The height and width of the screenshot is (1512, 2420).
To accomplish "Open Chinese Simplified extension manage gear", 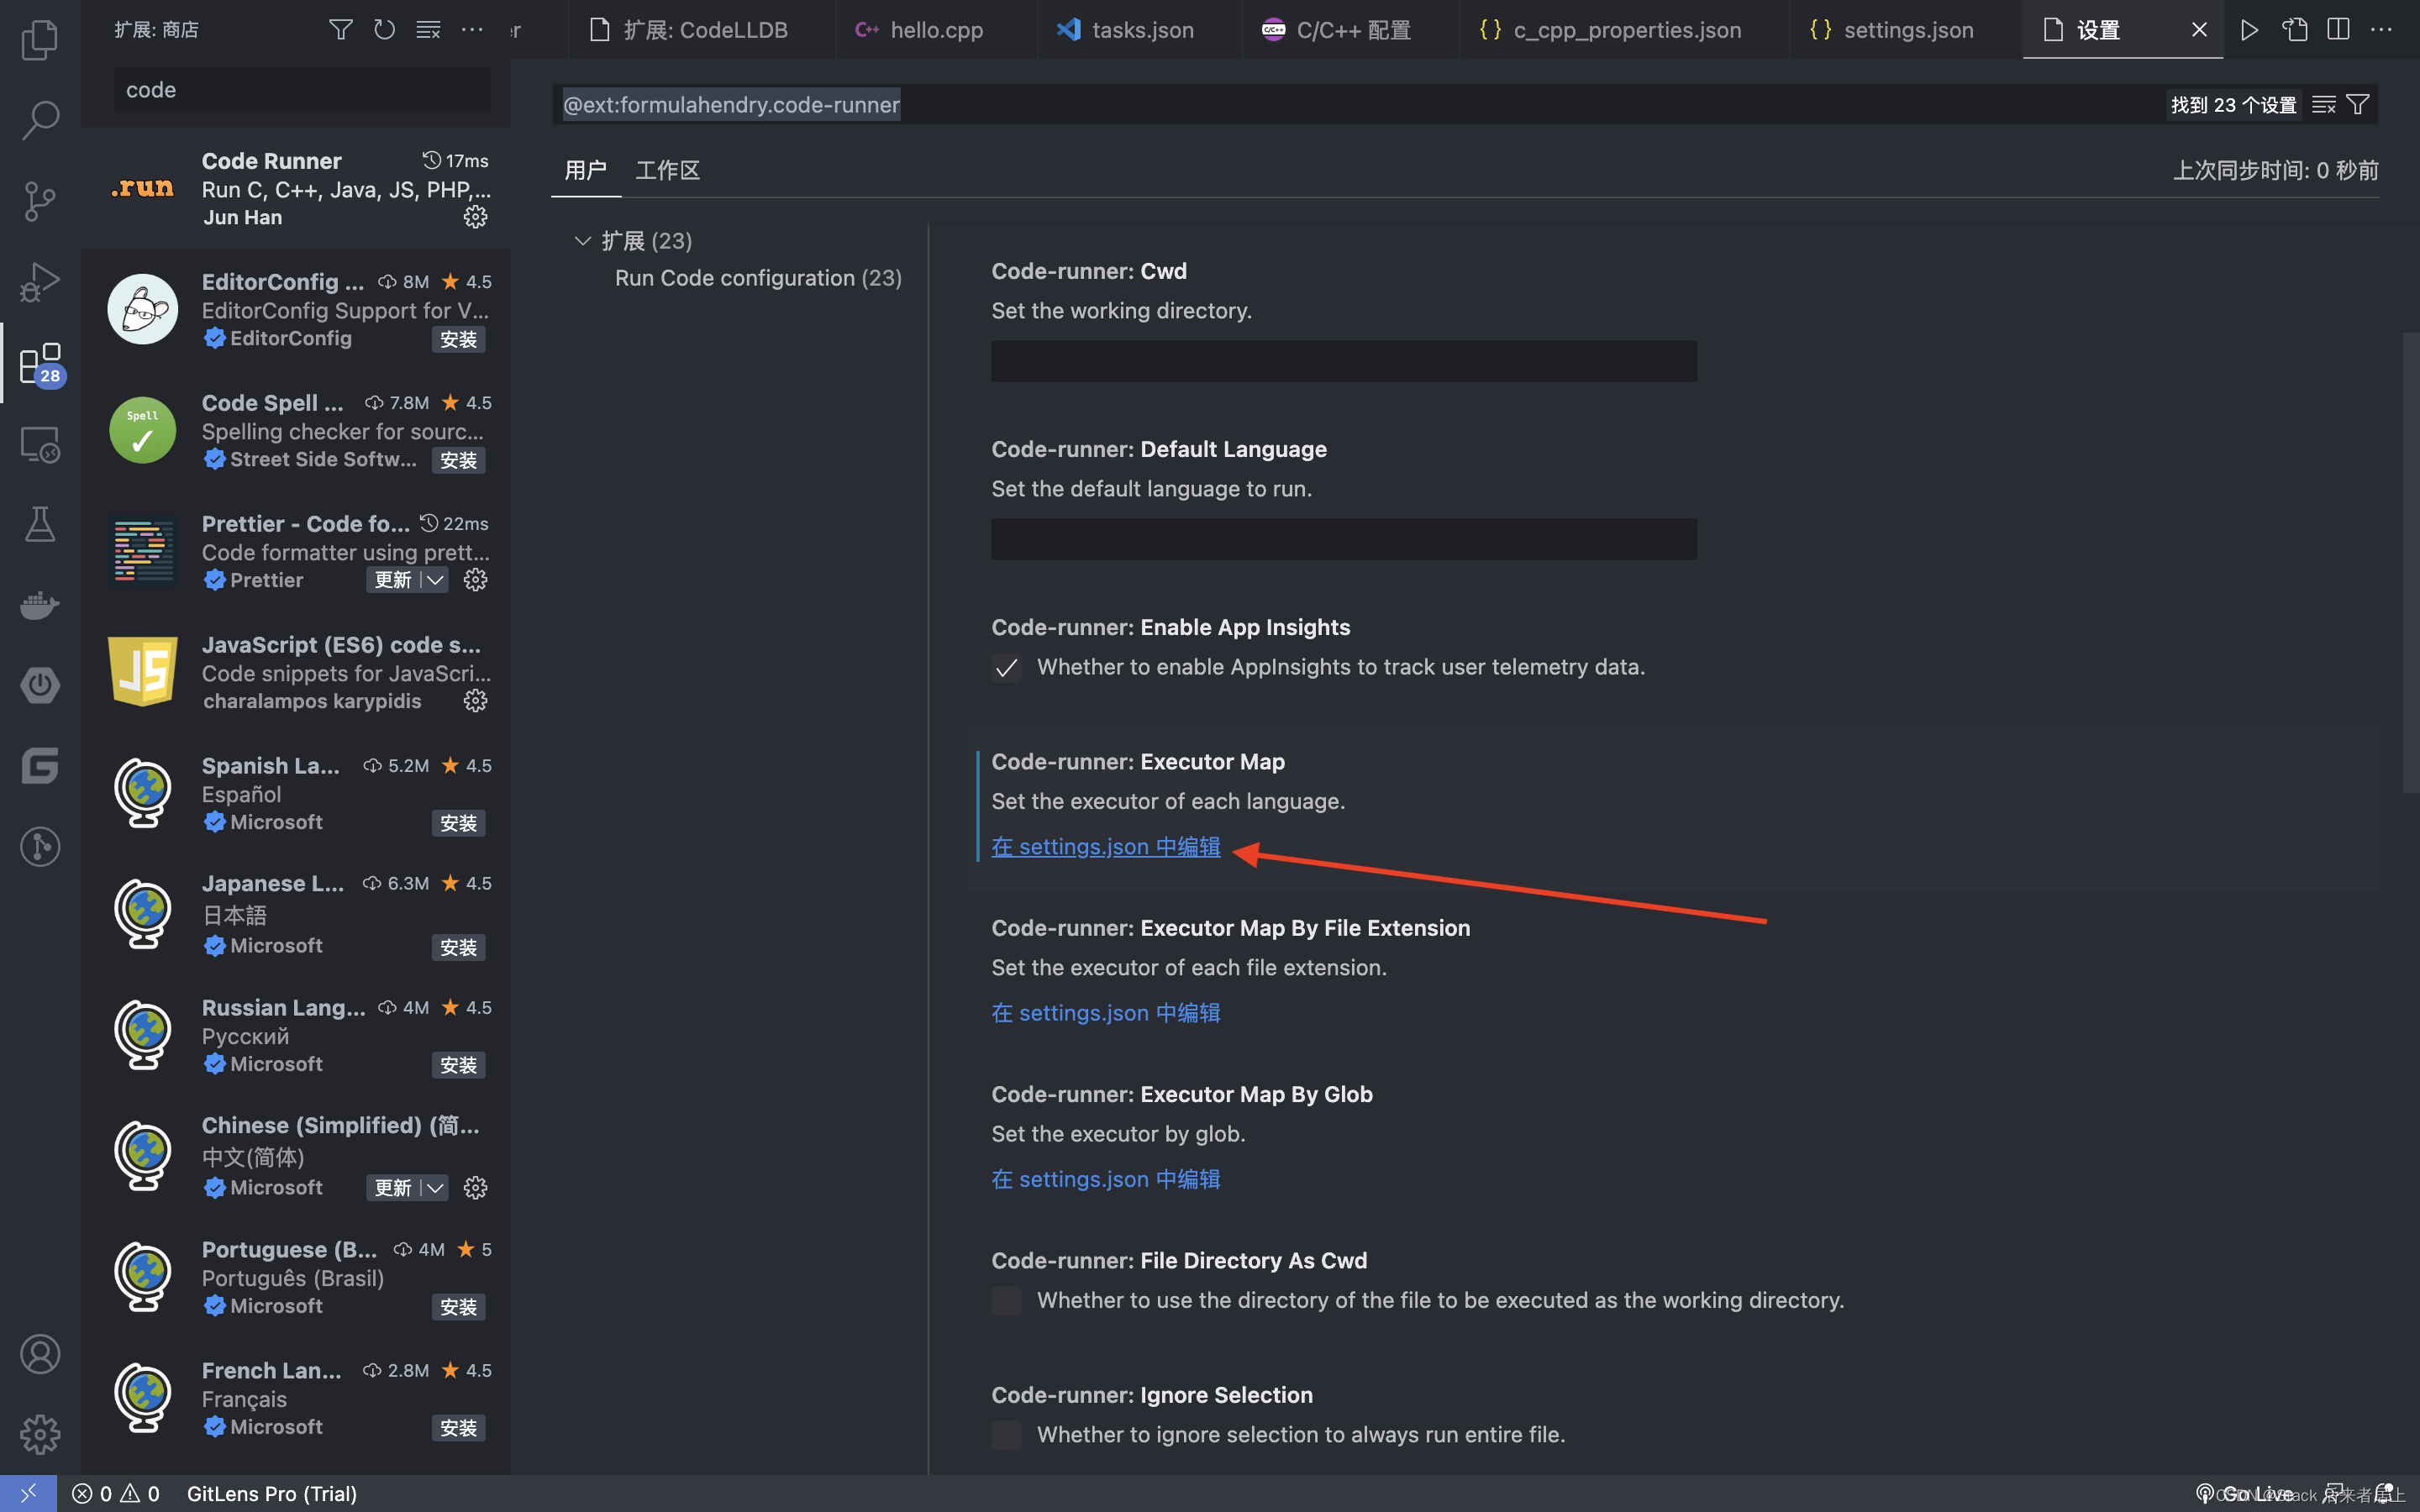I will click(x=476, y=1188).
